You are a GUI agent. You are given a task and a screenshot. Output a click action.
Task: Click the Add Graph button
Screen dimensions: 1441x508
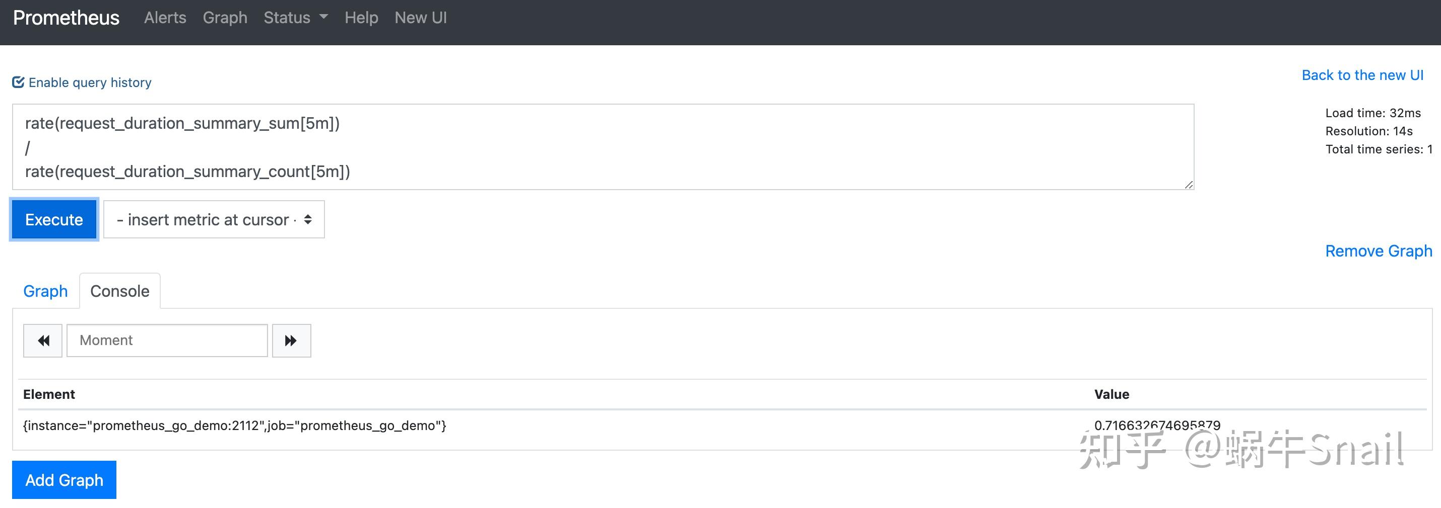pos(64,479)
